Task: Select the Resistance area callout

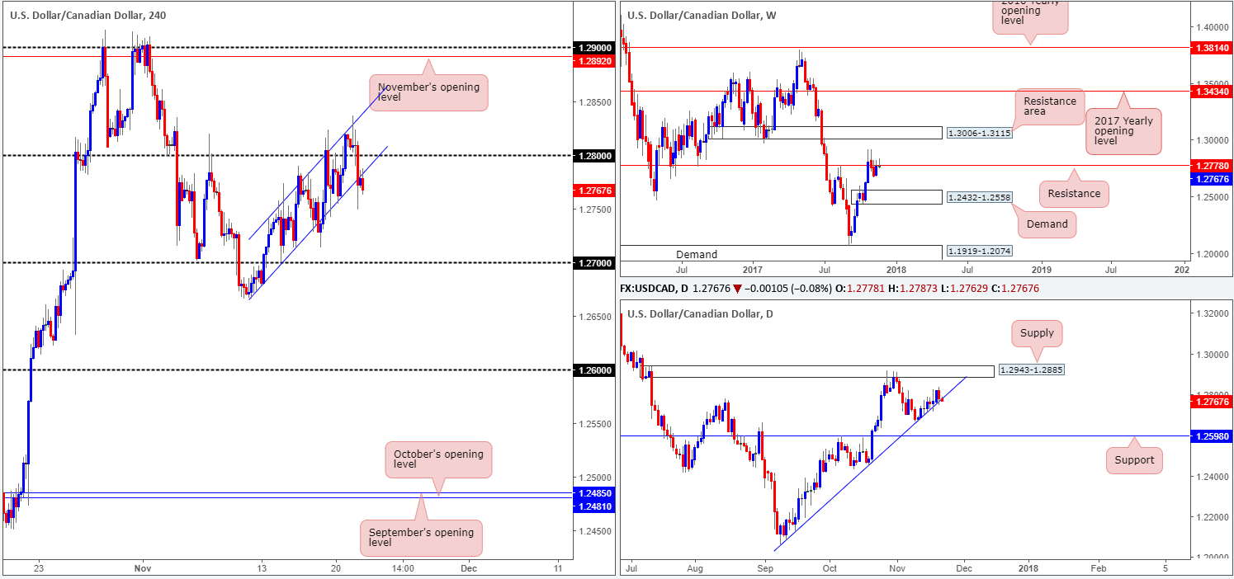Action: [x=1050, y=108]
